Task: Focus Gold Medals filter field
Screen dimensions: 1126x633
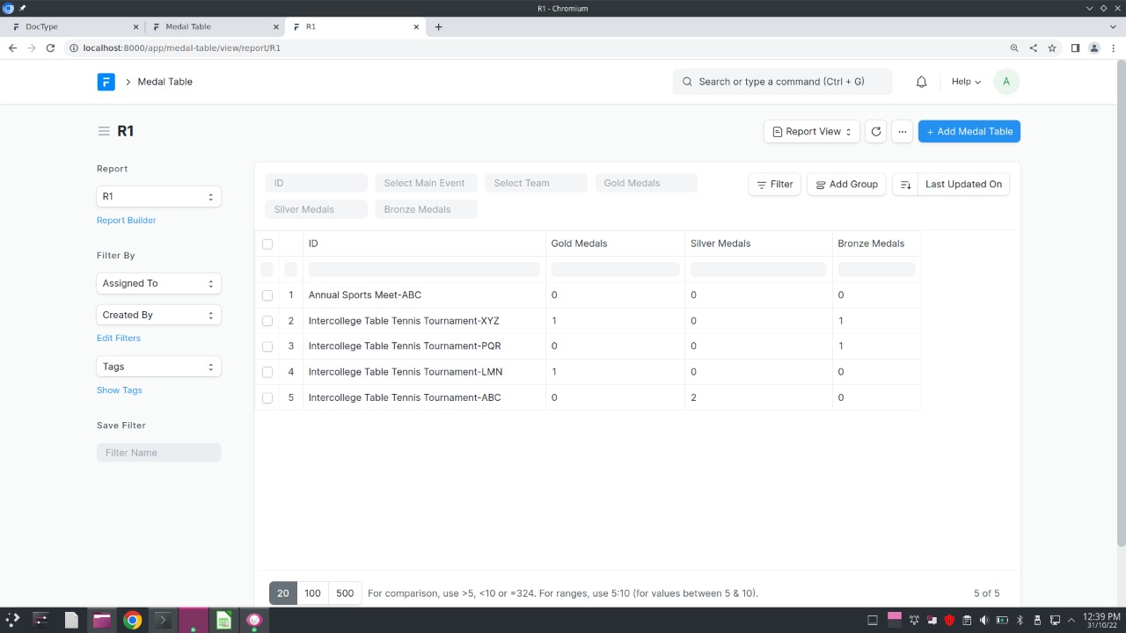Action: [x=646, y=183]
